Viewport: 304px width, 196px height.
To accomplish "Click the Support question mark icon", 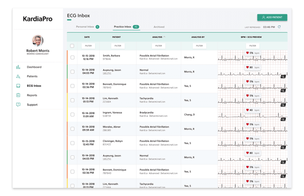I will [x=18, y=105].
